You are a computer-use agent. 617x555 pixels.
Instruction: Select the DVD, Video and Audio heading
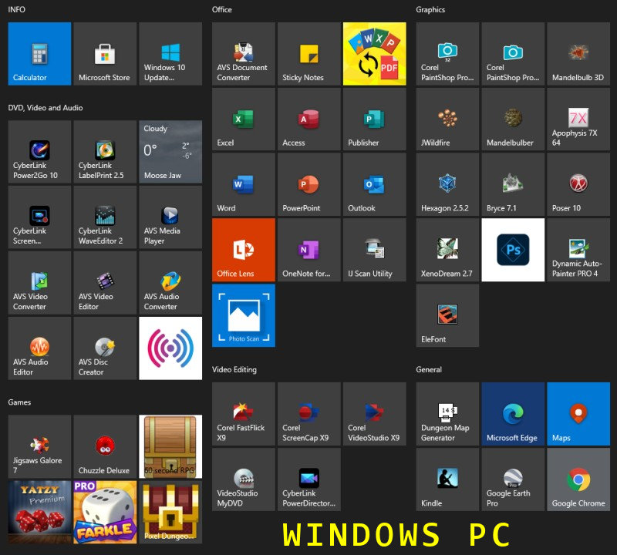46,108
